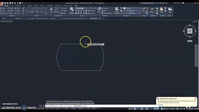Click the layer color swatch in Layers dropdown

point(82,8)
